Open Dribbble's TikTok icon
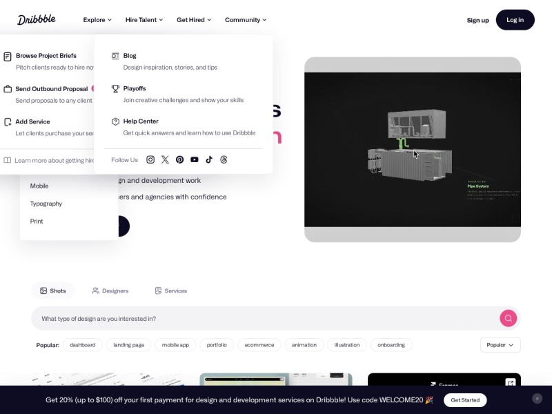Viewport: 552px width, 414px height. [x=209, y=160]
